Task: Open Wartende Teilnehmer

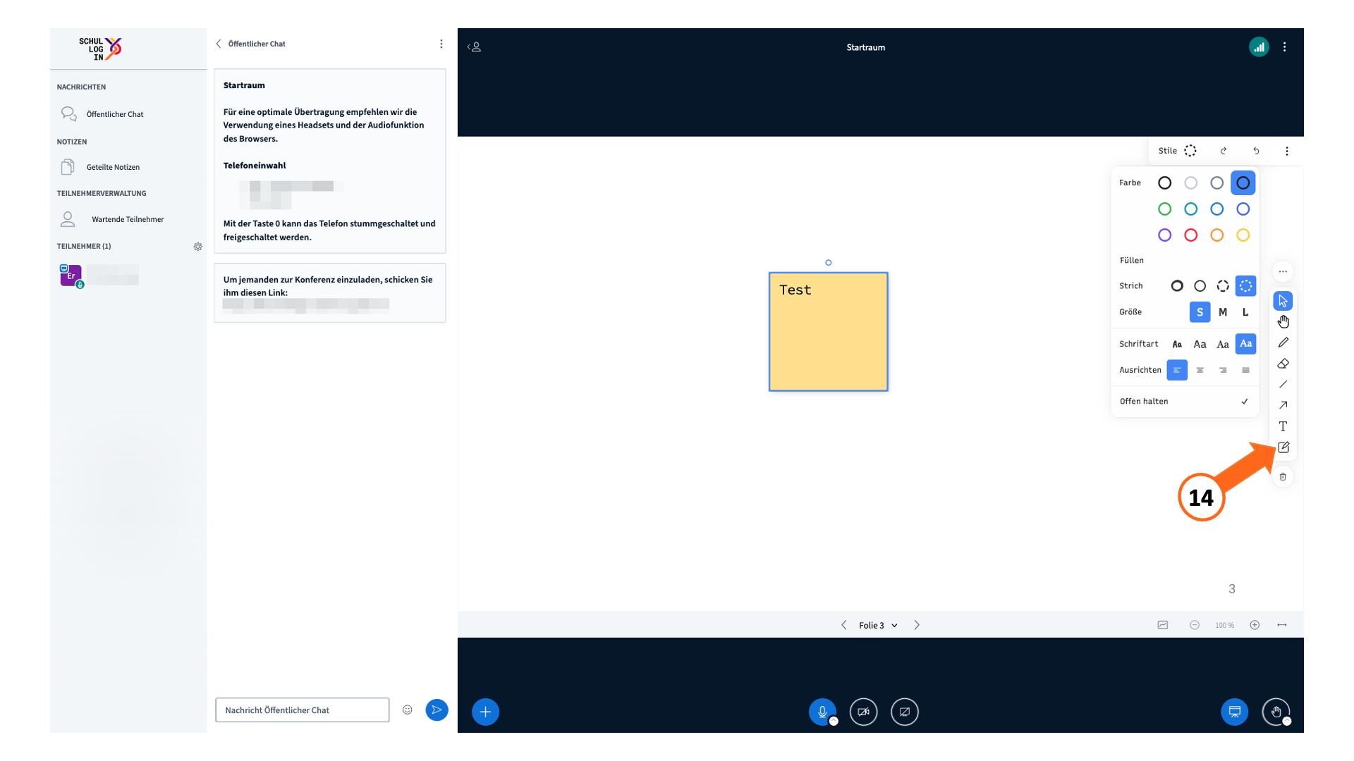Action: [111, 219]
